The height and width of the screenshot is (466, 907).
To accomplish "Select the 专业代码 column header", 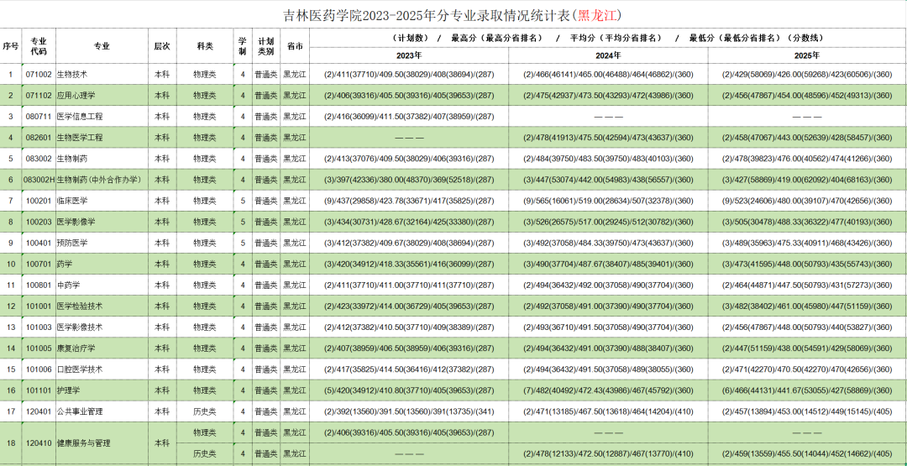I will pyautogui.click(x=39, y=46).
